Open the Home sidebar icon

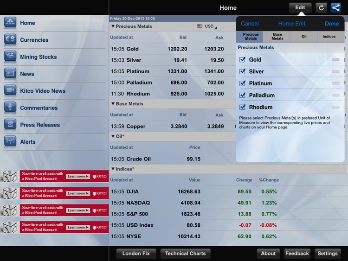click(x=10, y=23)
